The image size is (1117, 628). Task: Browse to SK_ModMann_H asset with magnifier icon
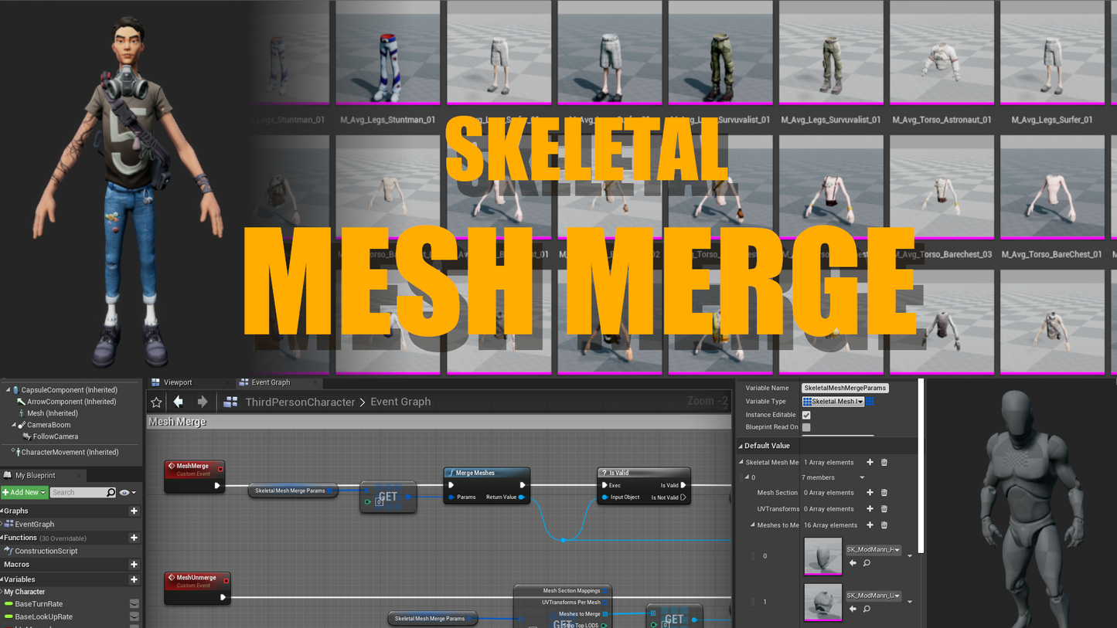[x=867, y=563]
